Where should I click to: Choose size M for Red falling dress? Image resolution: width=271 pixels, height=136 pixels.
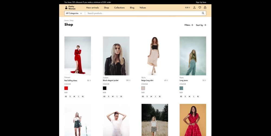pyautogui.click(x=74, y=97)
